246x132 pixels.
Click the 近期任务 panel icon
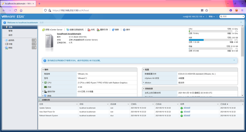[x=40, y=100]
